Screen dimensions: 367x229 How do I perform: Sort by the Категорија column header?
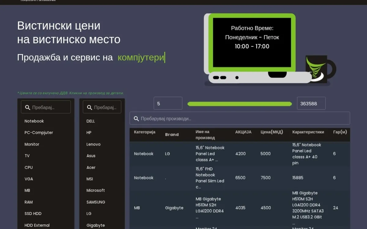(x=145, y=132)
